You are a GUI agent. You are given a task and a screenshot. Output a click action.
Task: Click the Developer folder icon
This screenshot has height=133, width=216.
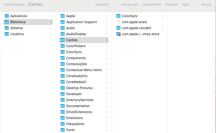tap(63, 94)
